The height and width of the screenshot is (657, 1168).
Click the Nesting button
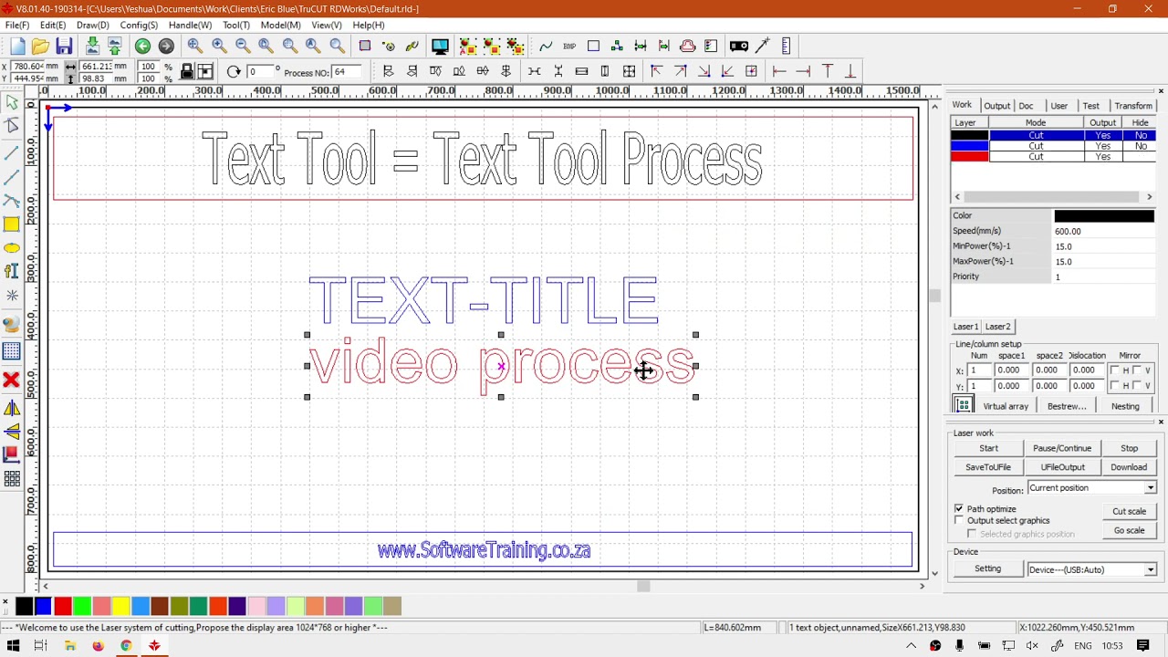pos(1125,406)
